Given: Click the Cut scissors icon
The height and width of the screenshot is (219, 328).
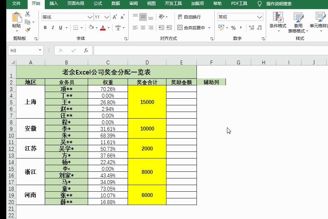Looking at the screenshot, I should coord(28,14).
